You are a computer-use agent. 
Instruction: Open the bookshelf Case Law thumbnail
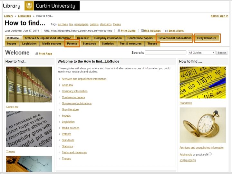tap(29, 84)
